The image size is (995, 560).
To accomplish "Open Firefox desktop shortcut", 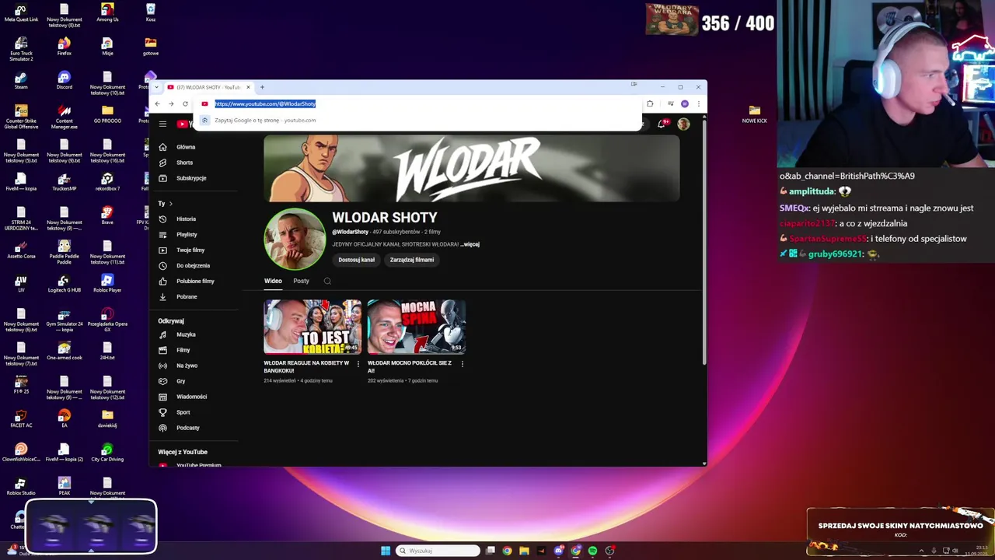I will (x=64, y=47).
